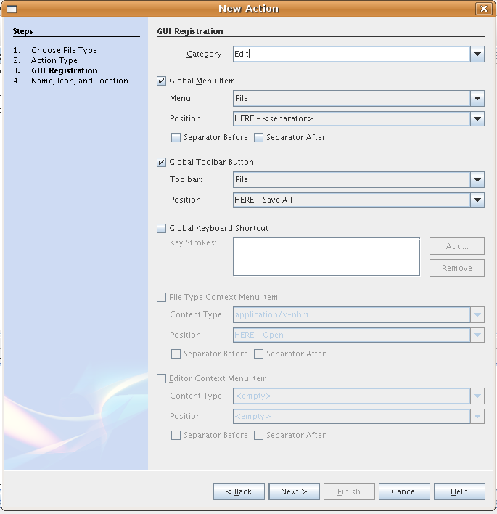Open the window menu icon in title bar
497x514 pixels.
point(12,9)
